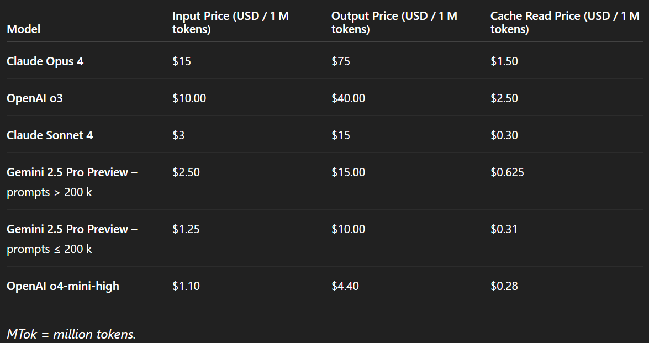The height and width of the screenshot is (343, 649).
Task: Click the $10.00 input price for OpenAI o3
Action: [x=189, y=98]
